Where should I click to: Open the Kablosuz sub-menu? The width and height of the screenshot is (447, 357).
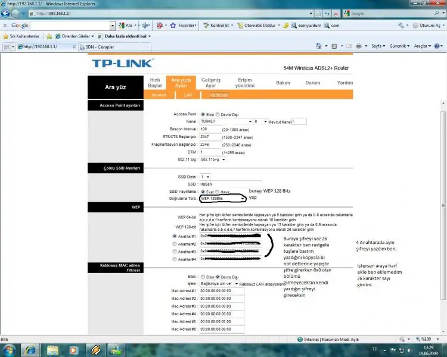pos(219,95)
